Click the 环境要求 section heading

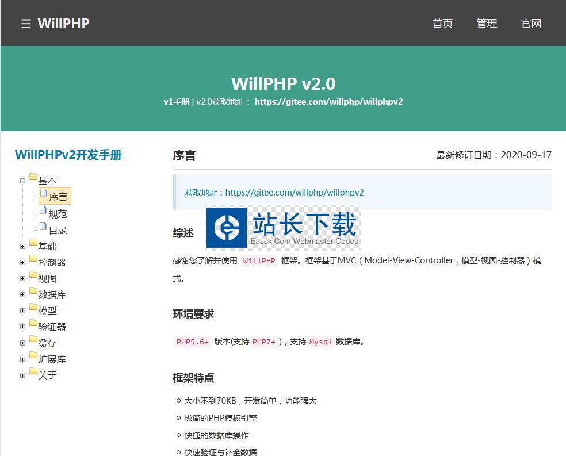tap(193, 314)
